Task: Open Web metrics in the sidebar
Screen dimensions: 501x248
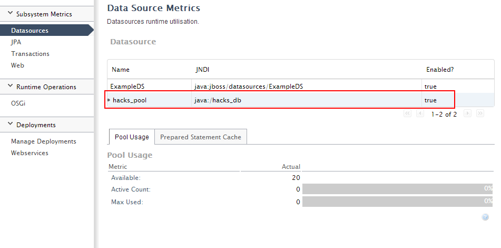Action: click(x=17, y=65)
